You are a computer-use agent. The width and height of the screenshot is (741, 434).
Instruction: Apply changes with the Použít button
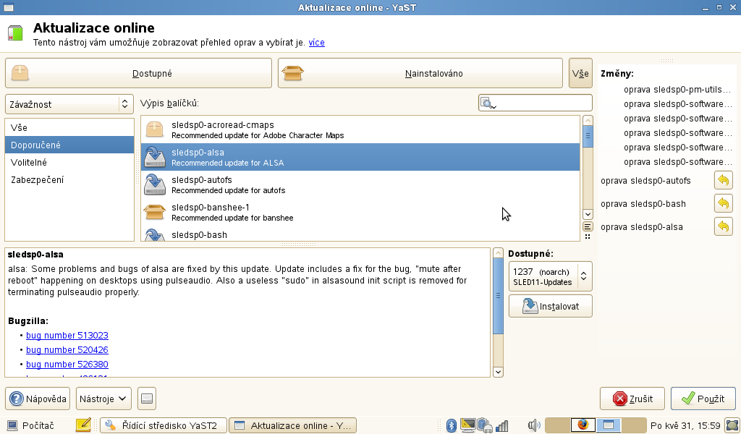click(703, 399)
